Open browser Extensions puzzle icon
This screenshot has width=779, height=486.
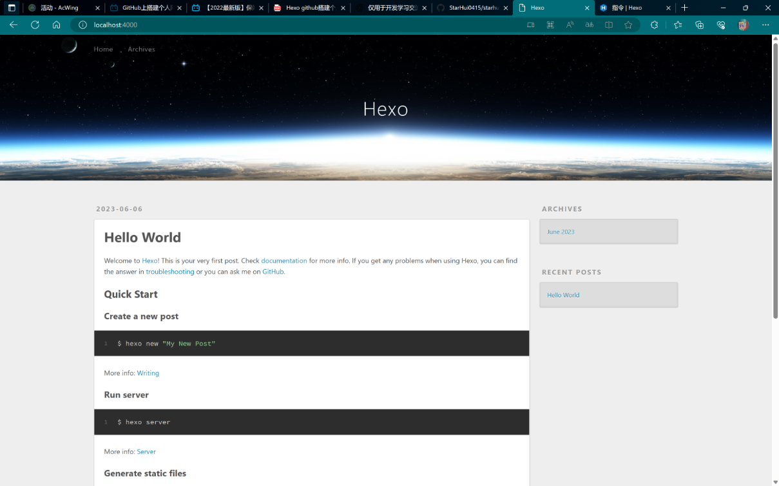[x=654, y=24]
